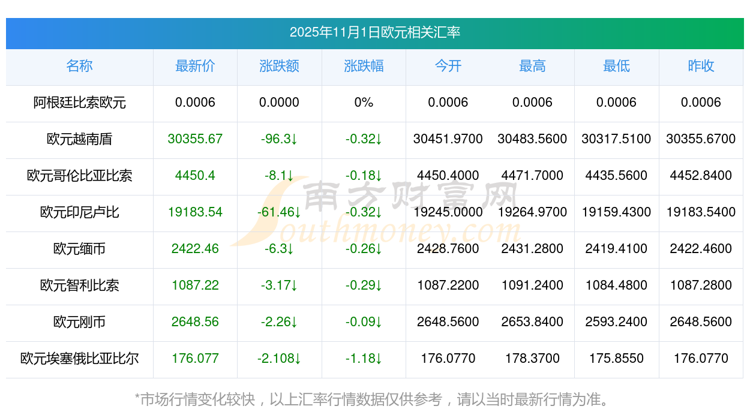Select the 最新价 column header
Viewport: 750px width, 418px height.
[195, 66]
